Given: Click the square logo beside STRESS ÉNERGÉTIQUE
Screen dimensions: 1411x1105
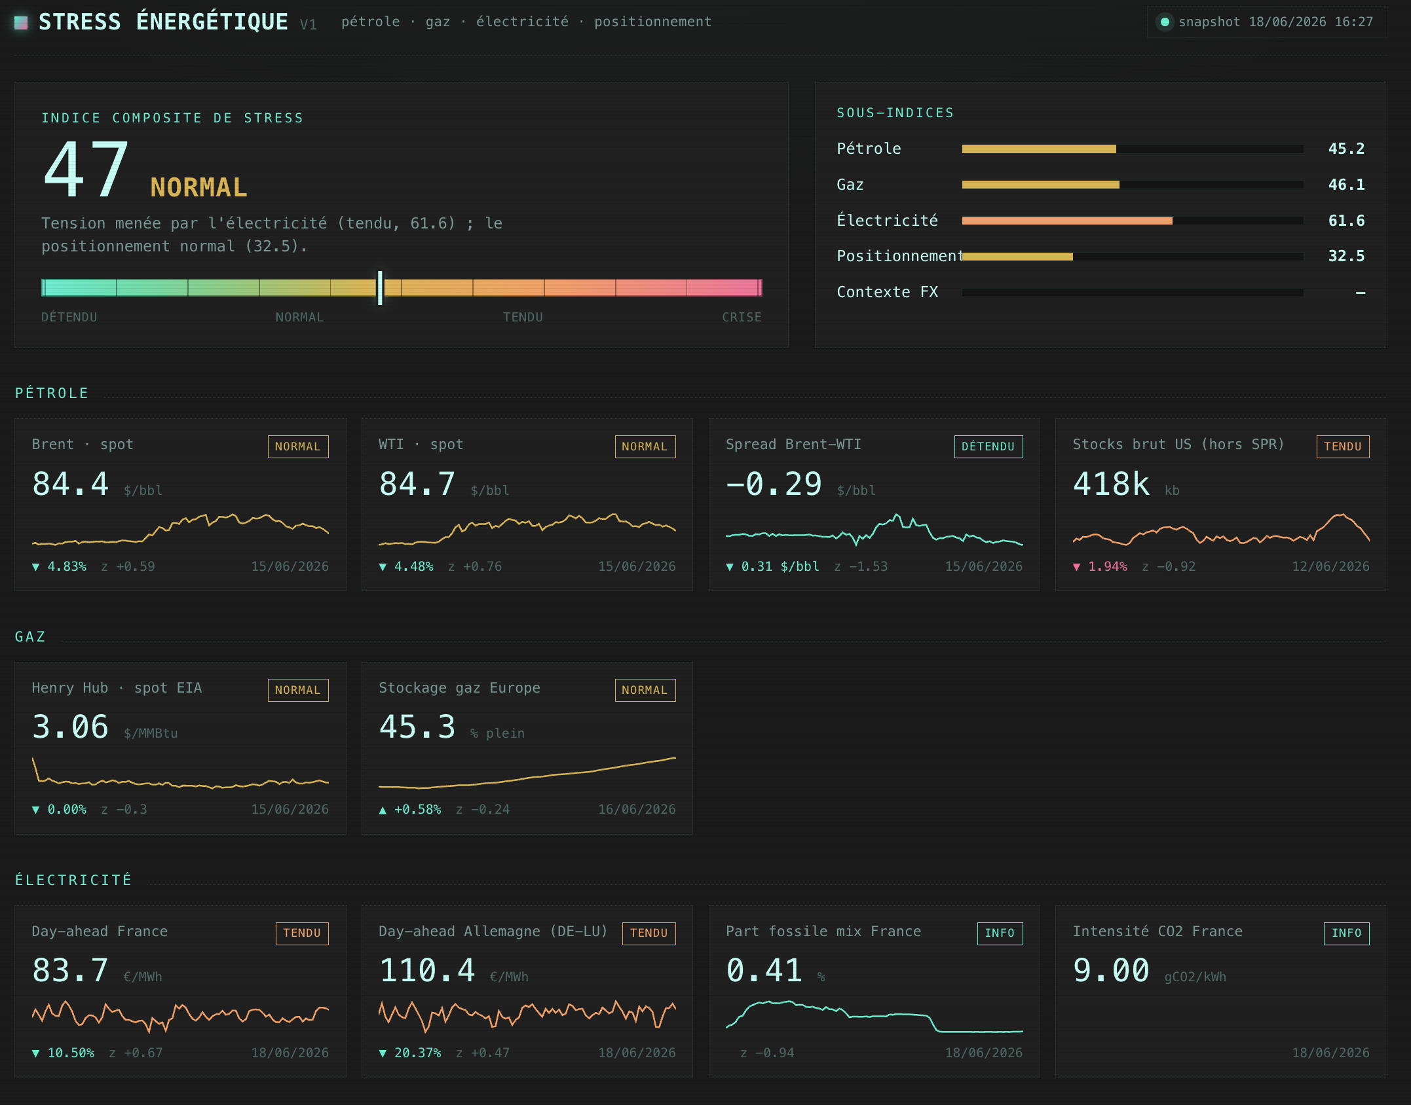Looking at the screenshot, I should point(21,22).
